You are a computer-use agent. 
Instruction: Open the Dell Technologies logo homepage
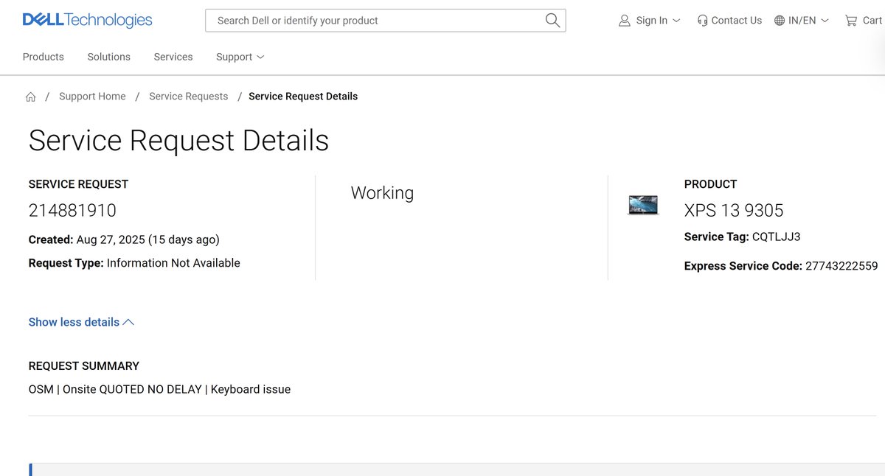[88, 20]
